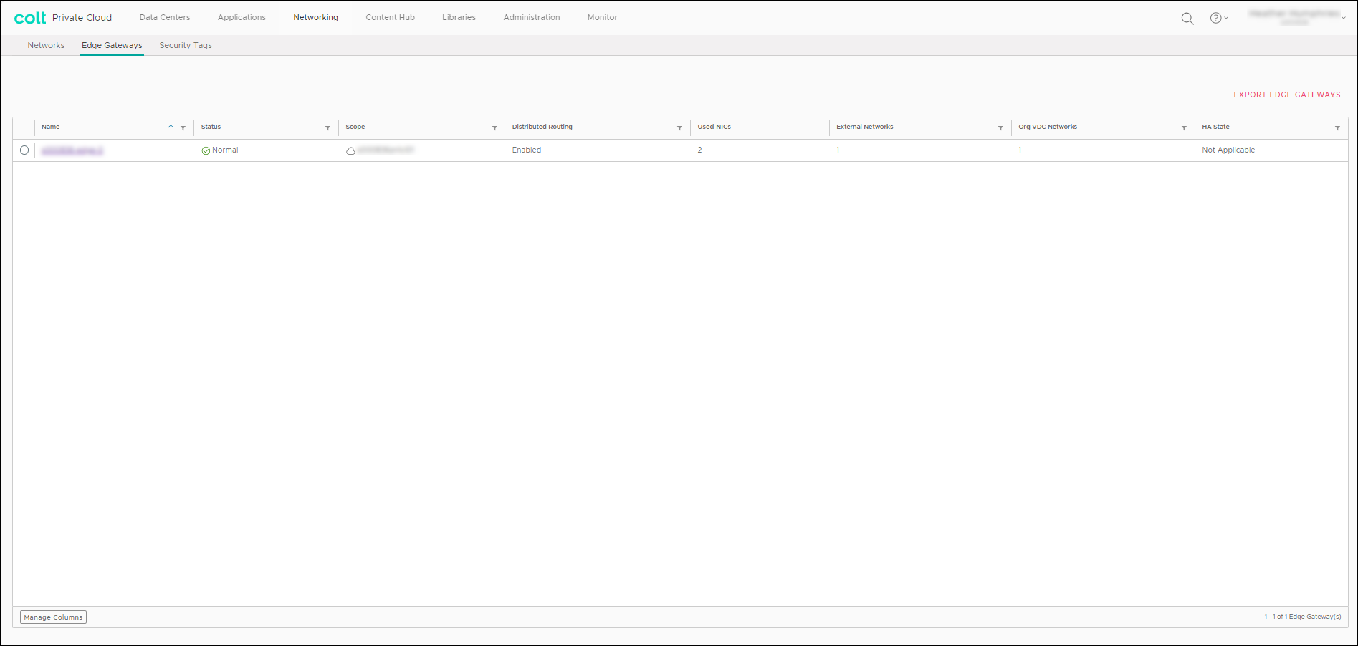Click the Enabled distributed routing cell
The width and height of the screenshot is (1358, 646).
[x=527, y=150]
